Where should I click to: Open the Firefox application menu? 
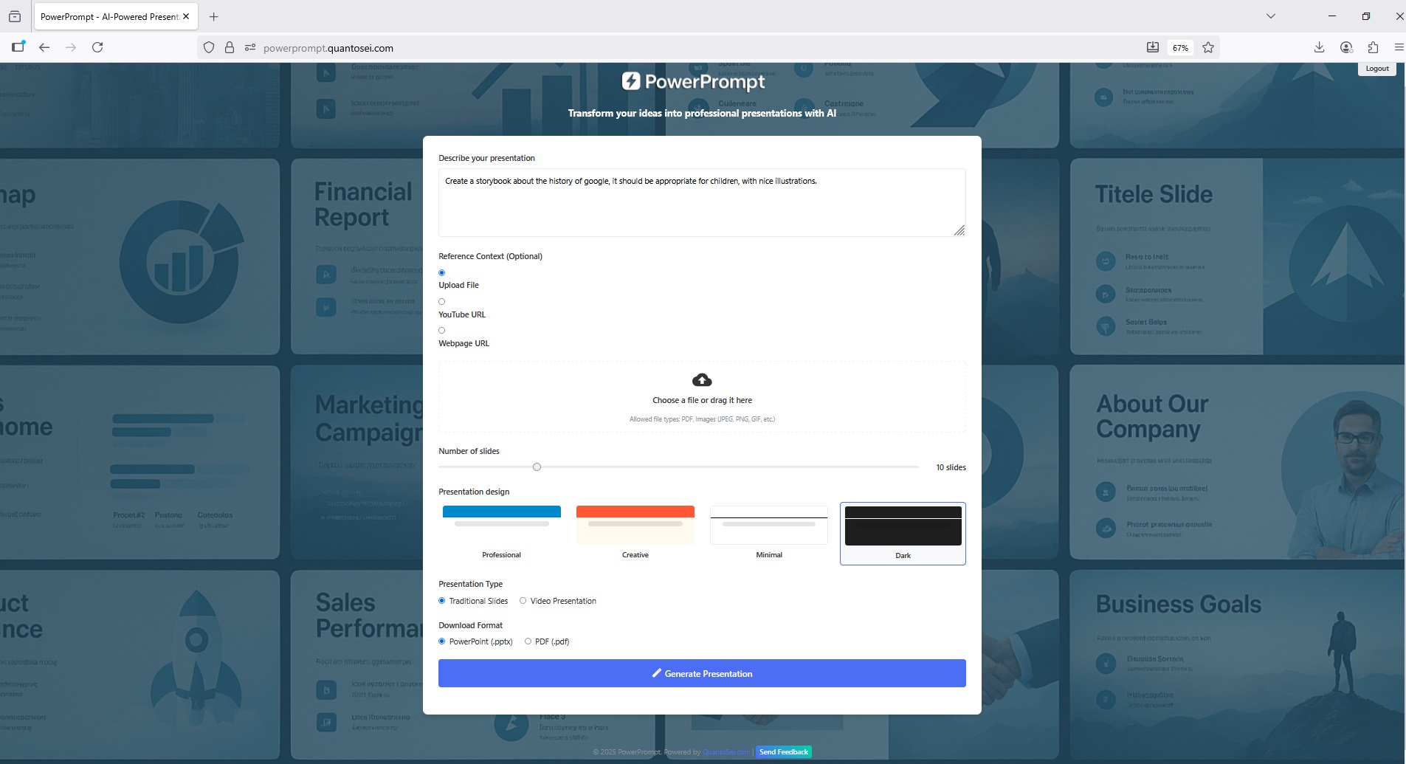pyautogui.click(x=1399, y=47)
